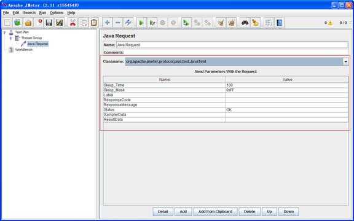The width and height of the screenshot is (354, 221).
Task: Open the Options menu
Action: [x=57, y=13]
